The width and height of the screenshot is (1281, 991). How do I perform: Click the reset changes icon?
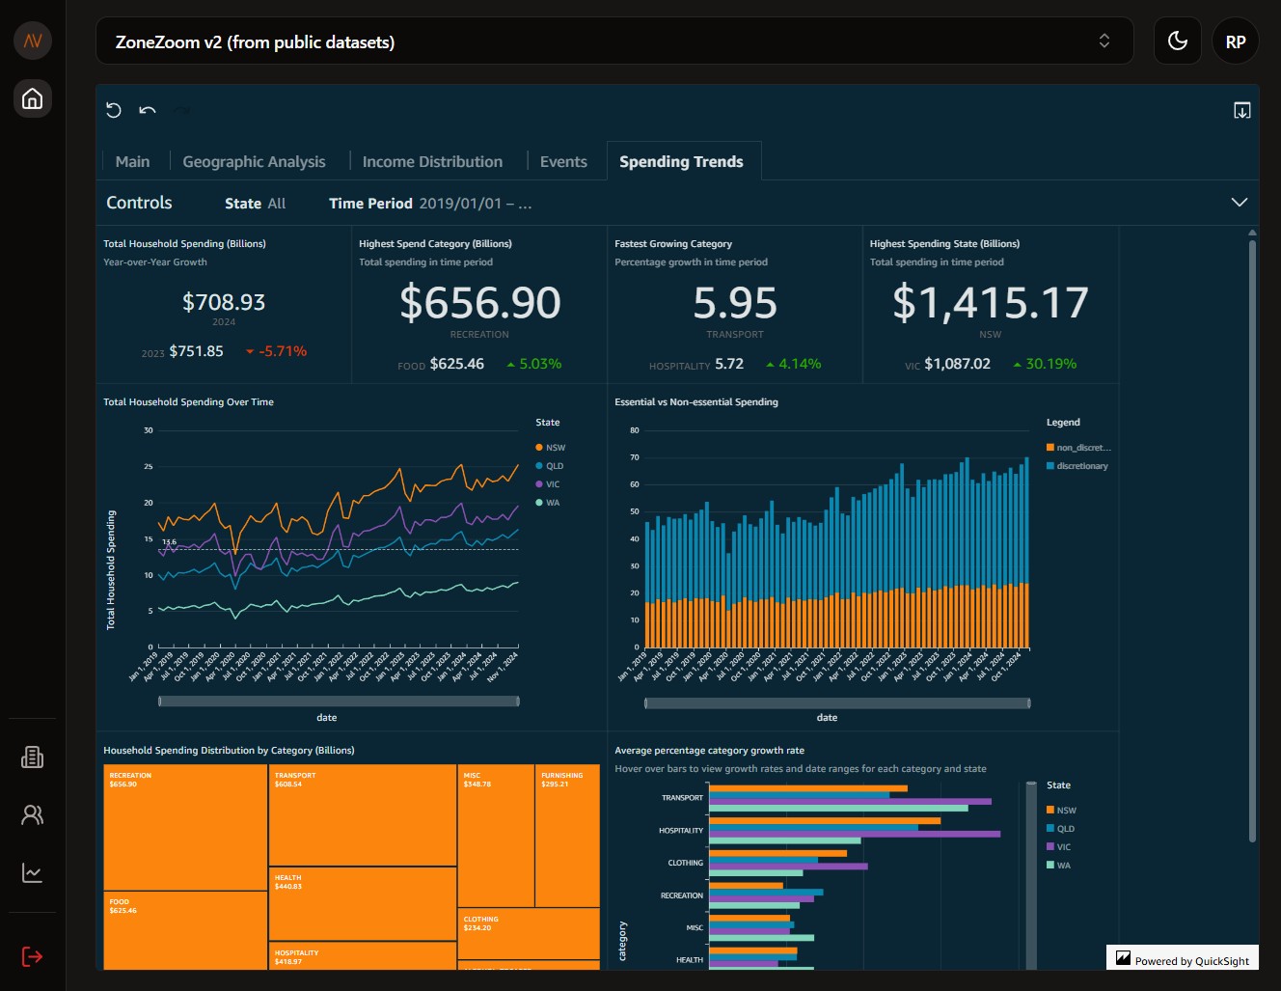coord(113,111)
